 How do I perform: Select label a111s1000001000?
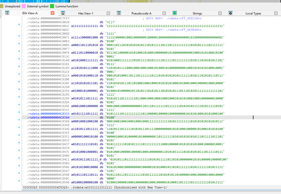pyautogui.click(x=85, y=37)
